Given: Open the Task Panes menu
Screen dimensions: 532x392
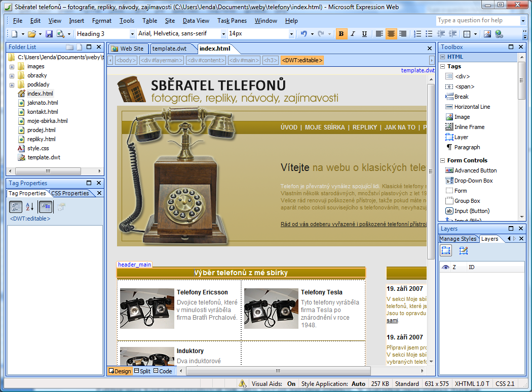Looking at the screenshot, I should pos(232,21).
